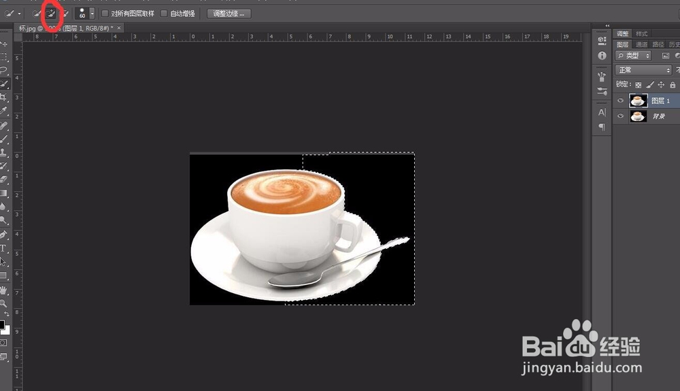Hide 背景 layer visibility
This screenshot has width=680, height=391.
(621, 116)
